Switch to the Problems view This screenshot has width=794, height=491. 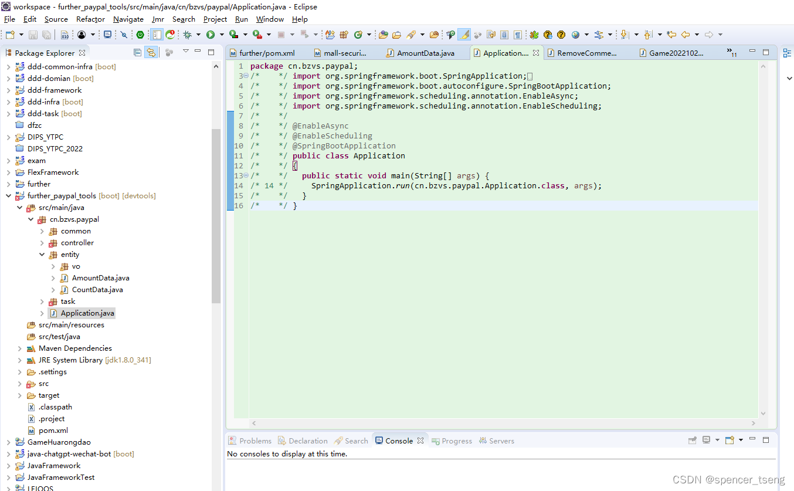[253, 441]
